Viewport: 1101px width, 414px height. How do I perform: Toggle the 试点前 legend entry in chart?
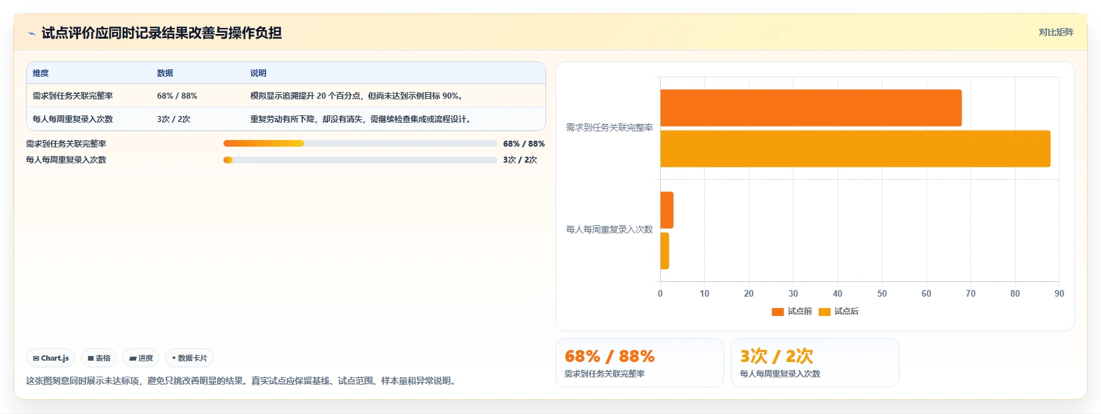tap(792, 311)
